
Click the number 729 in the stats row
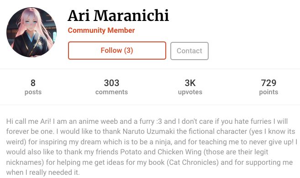click(x=268, y=83)
